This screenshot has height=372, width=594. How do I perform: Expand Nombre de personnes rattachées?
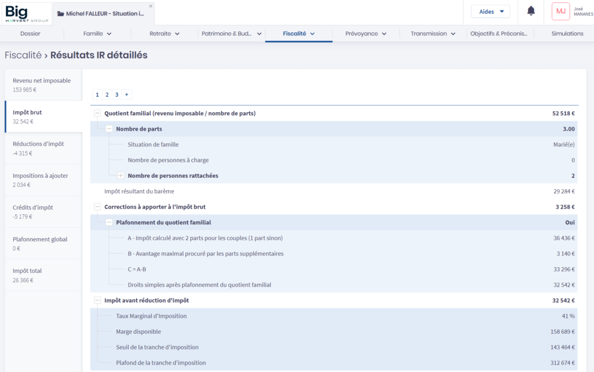pyautogui.click(x=121, y=176)
